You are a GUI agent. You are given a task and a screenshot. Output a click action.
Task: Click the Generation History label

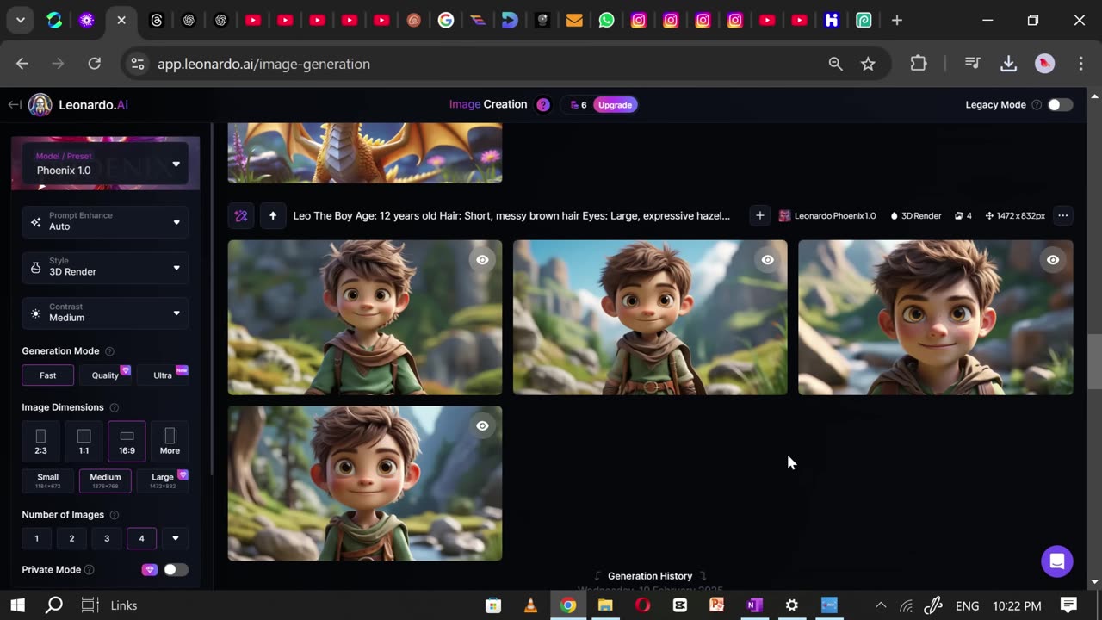click(x=650, y=576)
